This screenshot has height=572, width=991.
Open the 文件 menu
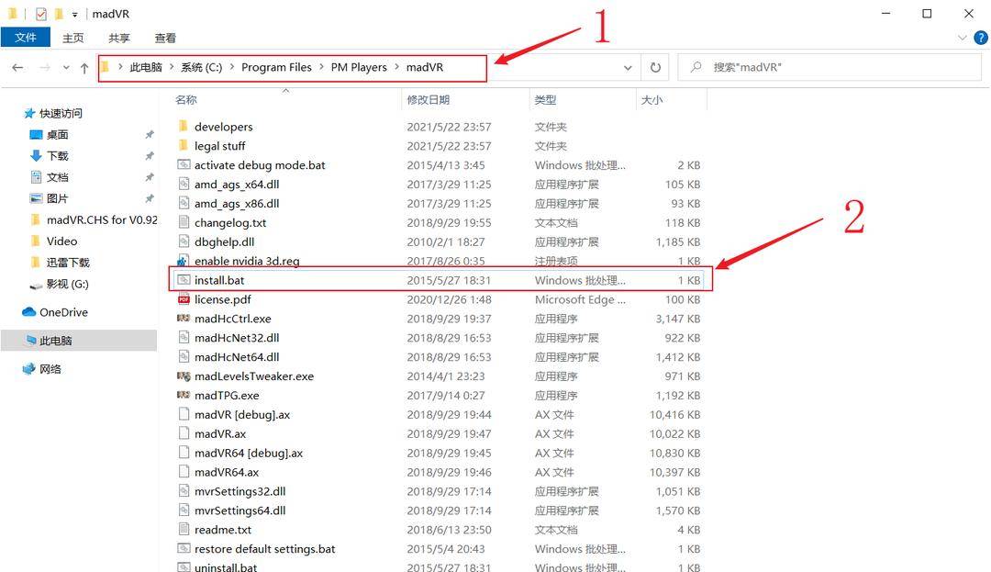coord(26,38)
